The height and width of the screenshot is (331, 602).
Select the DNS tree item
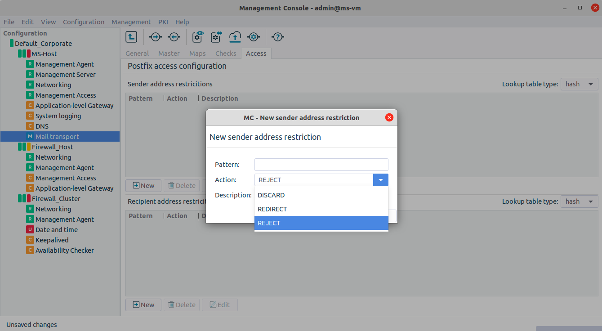tap(42, 126)
